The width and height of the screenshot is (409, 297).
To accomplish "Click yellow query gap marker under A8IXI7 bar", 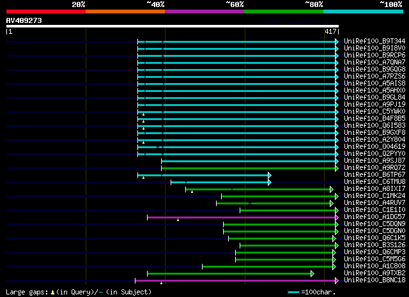I will tap(192, 192).
